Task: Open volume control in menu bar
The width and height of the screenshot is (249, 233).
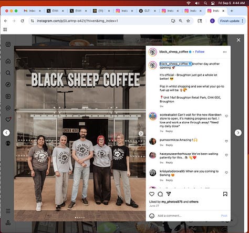Action: tap(197, 3)
